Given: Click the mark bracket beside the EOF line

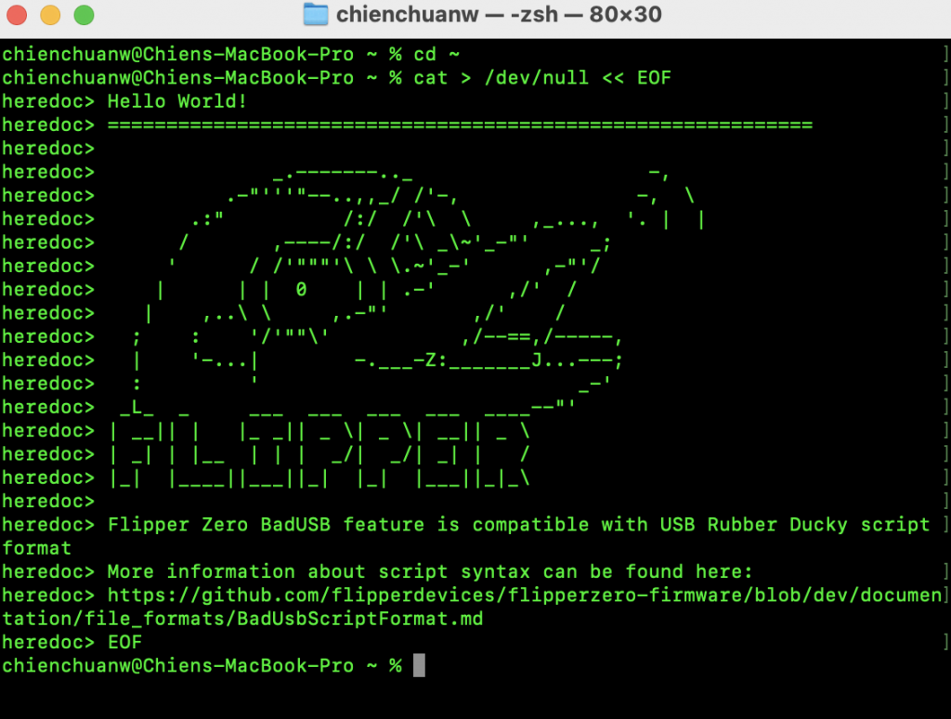Looking at the screenshot, I should [x=944, y=642].
